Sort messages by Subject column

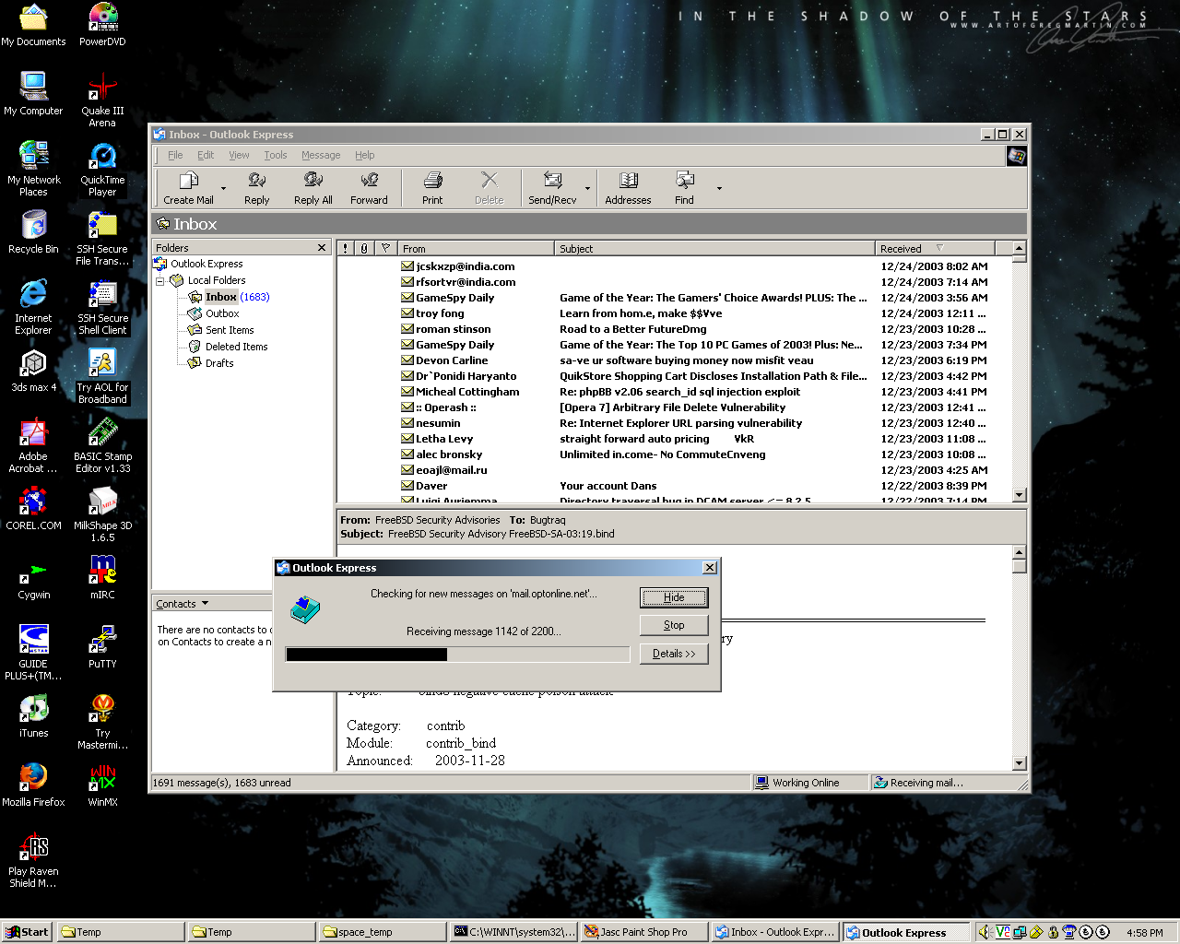pyautogui.click(x=714, y=248)
